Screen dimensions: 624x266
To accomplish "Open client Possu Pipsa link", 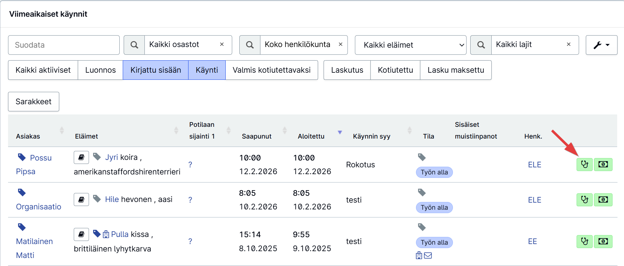I will point(34,165).
